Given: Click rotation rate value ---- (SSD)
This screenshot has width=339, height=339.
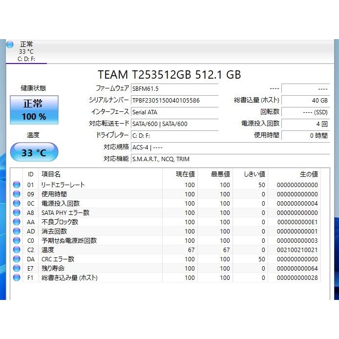Looking at the screenshot, I should click(x=305, y=112).
